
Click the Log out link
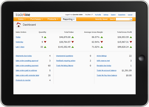click(130, 15)
